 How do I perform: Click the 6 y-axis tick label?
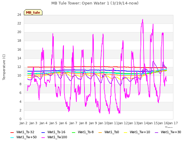point(20,93)
